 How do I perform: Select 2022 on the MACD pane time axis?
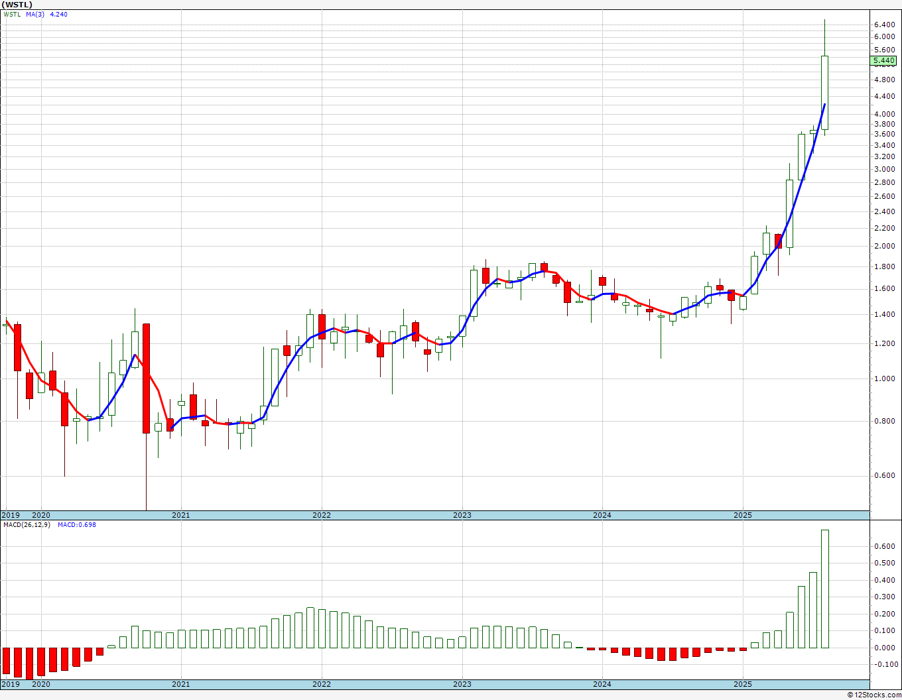tap(322, 685)
